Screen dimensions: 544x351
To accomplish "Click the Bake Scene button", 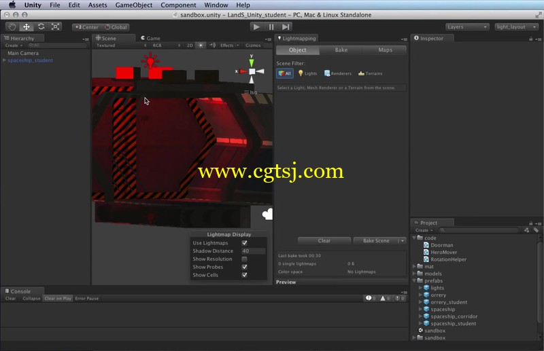I will [x=376, y=240].
